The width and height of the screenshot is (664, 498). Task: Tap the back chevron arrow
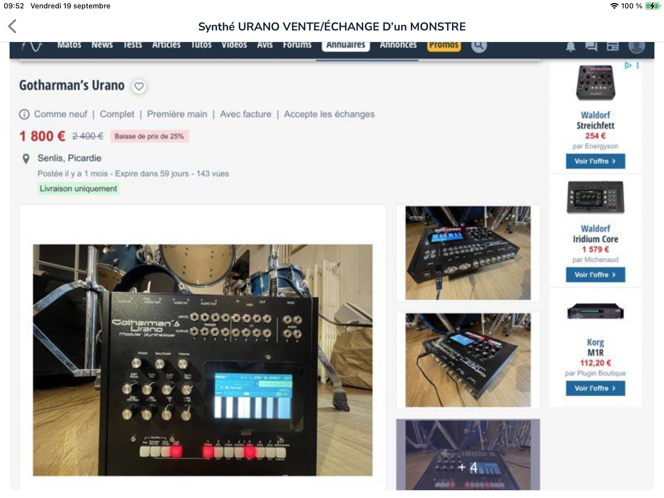click(x=12, y=26)
